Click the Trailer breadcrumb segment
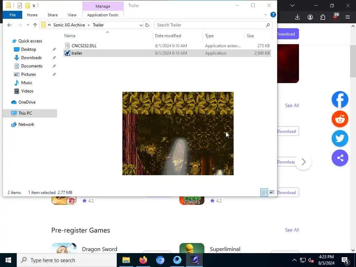Image resolution: width=356 pixels, height=267 pixels. tap(98, 25)
